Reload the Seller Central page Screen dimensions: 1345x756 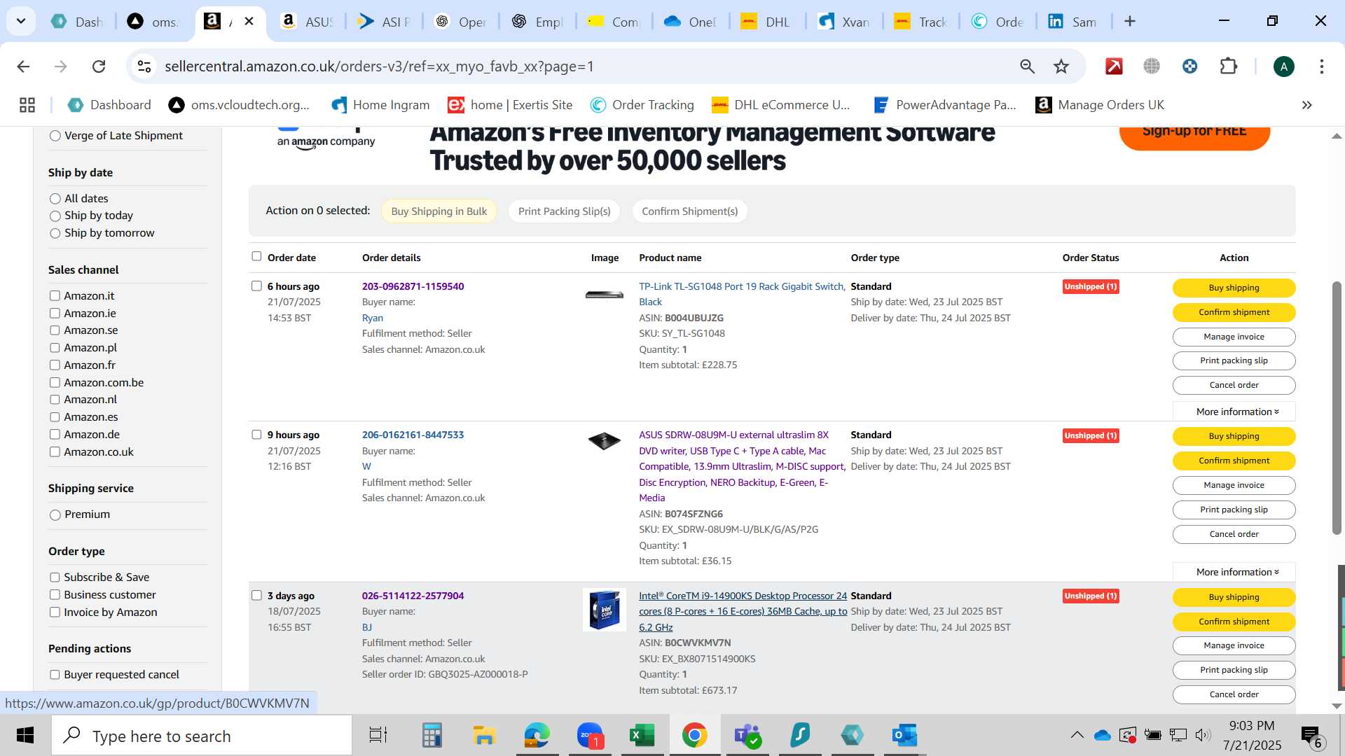click(x=99, y=66)
